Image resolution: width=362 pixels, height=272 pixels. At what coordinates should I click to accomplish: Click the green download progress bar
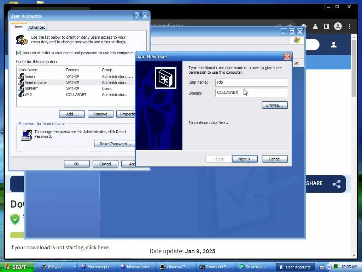(x=17, y=235)
